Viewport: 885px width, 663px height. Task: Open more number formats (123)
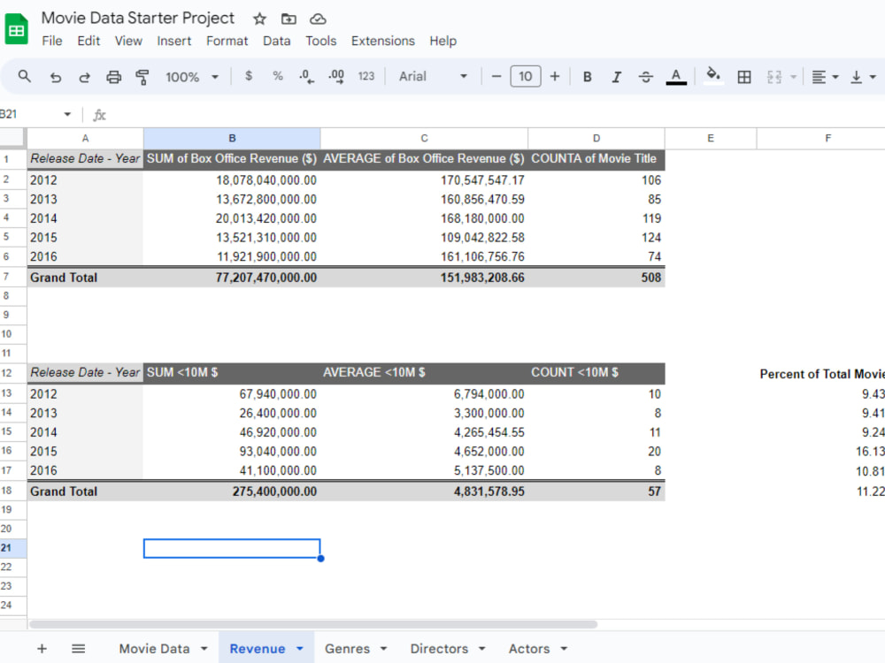pyautogui.click(x=366, y=76)
